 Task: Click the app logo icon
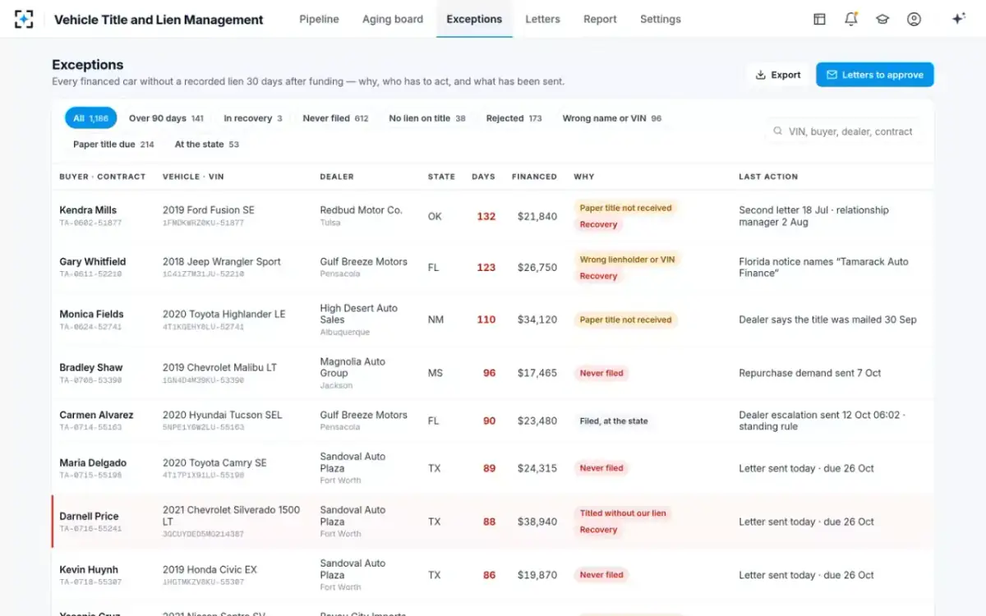coord(24,19)
